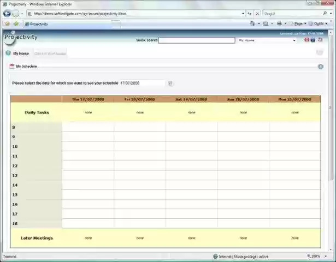Click the red logout icon in the header
336x262 pixels.
click(x=307, y=40)
